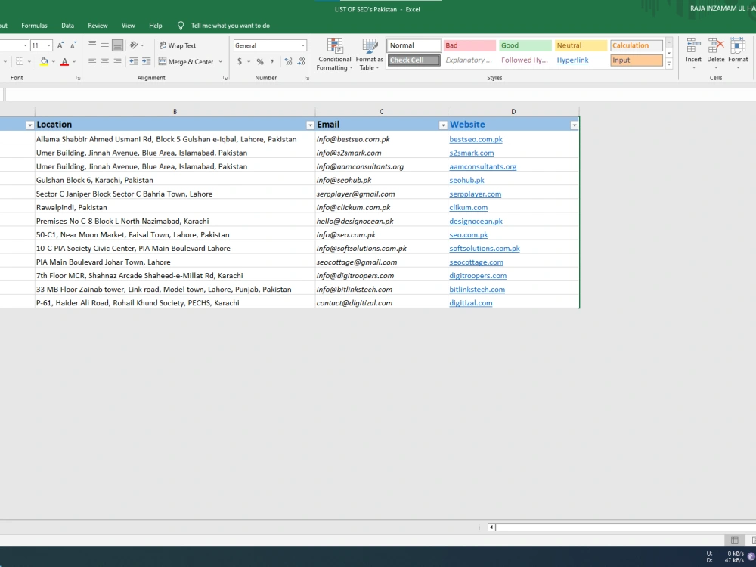Apply the fill color bucket icon
Screen dimensions: 756x567
[44, 61]
